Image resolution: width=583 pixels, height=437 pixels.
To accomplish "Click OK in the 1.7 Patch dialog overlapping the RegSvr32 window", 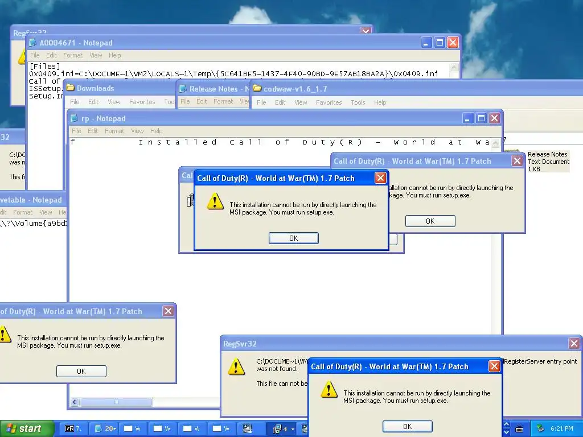I will click(408, 427).
